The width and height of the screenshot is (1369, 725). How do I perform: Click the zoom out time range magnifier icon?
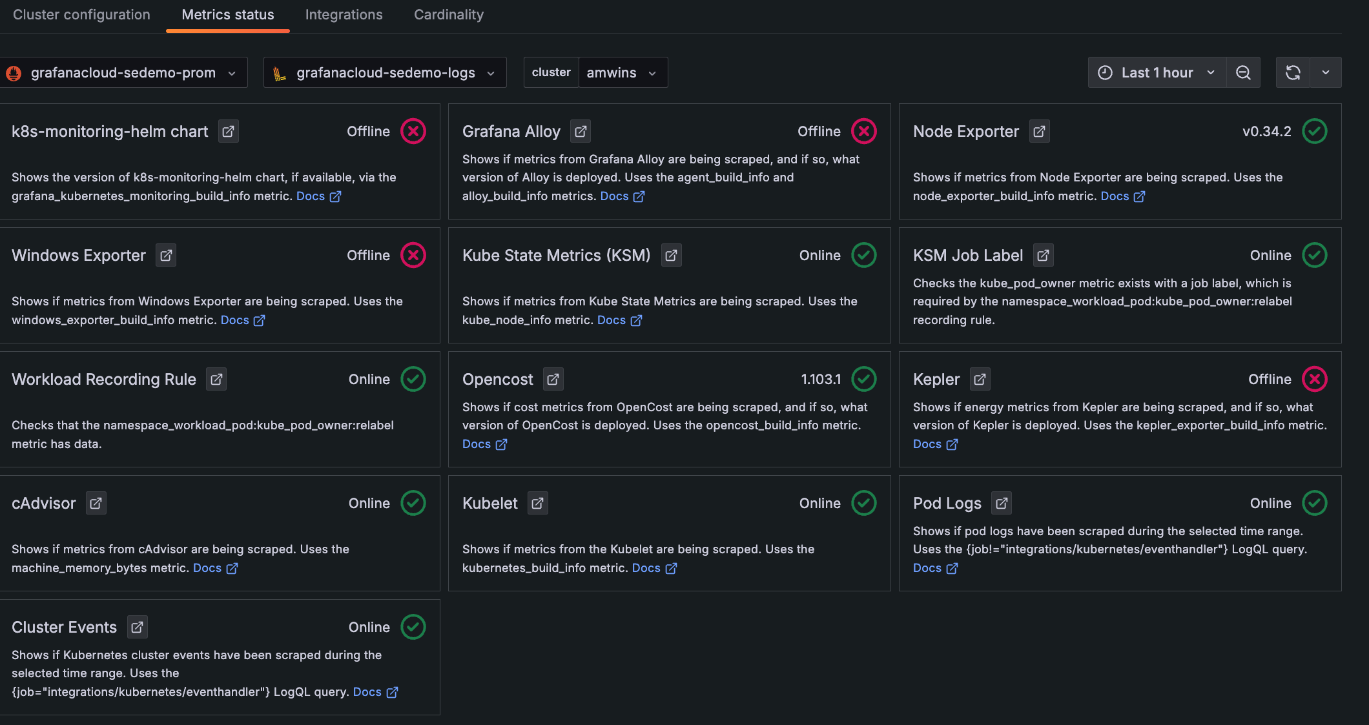[1243, 72]
